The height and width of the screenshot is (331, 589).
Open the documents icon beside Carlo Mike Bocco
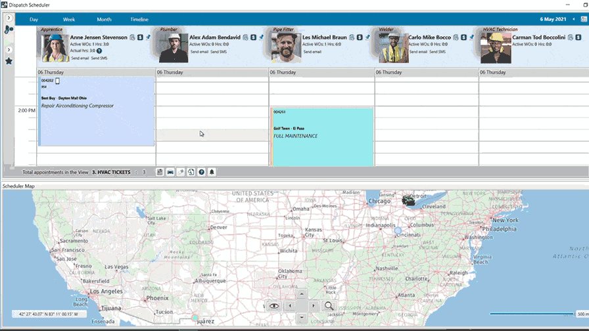(x=456, y=37)
